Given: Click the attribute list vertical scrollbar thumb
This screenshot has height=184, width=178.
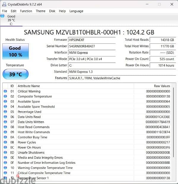Looking at the screenshot, I should click(174, 122).
